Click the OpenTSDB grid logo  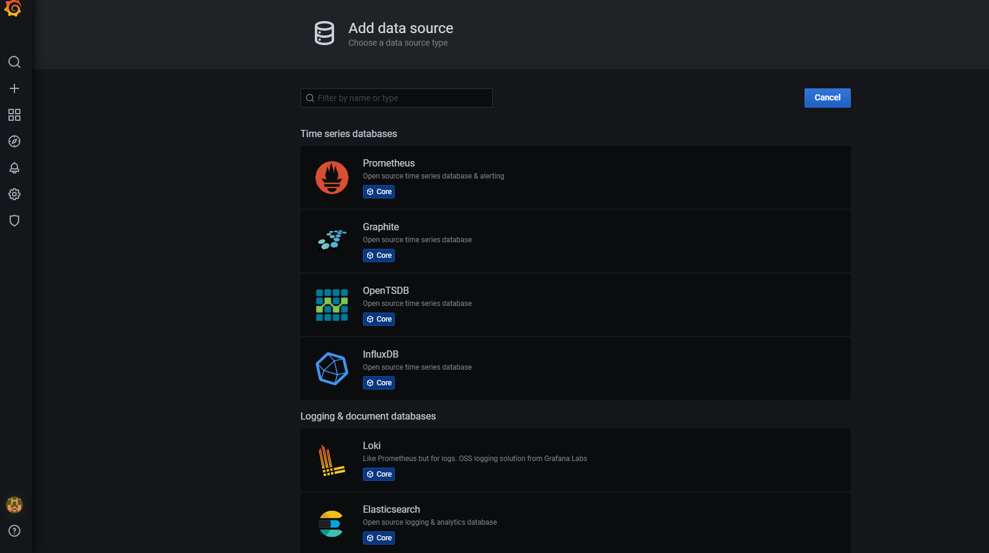(x=332, y=305)
